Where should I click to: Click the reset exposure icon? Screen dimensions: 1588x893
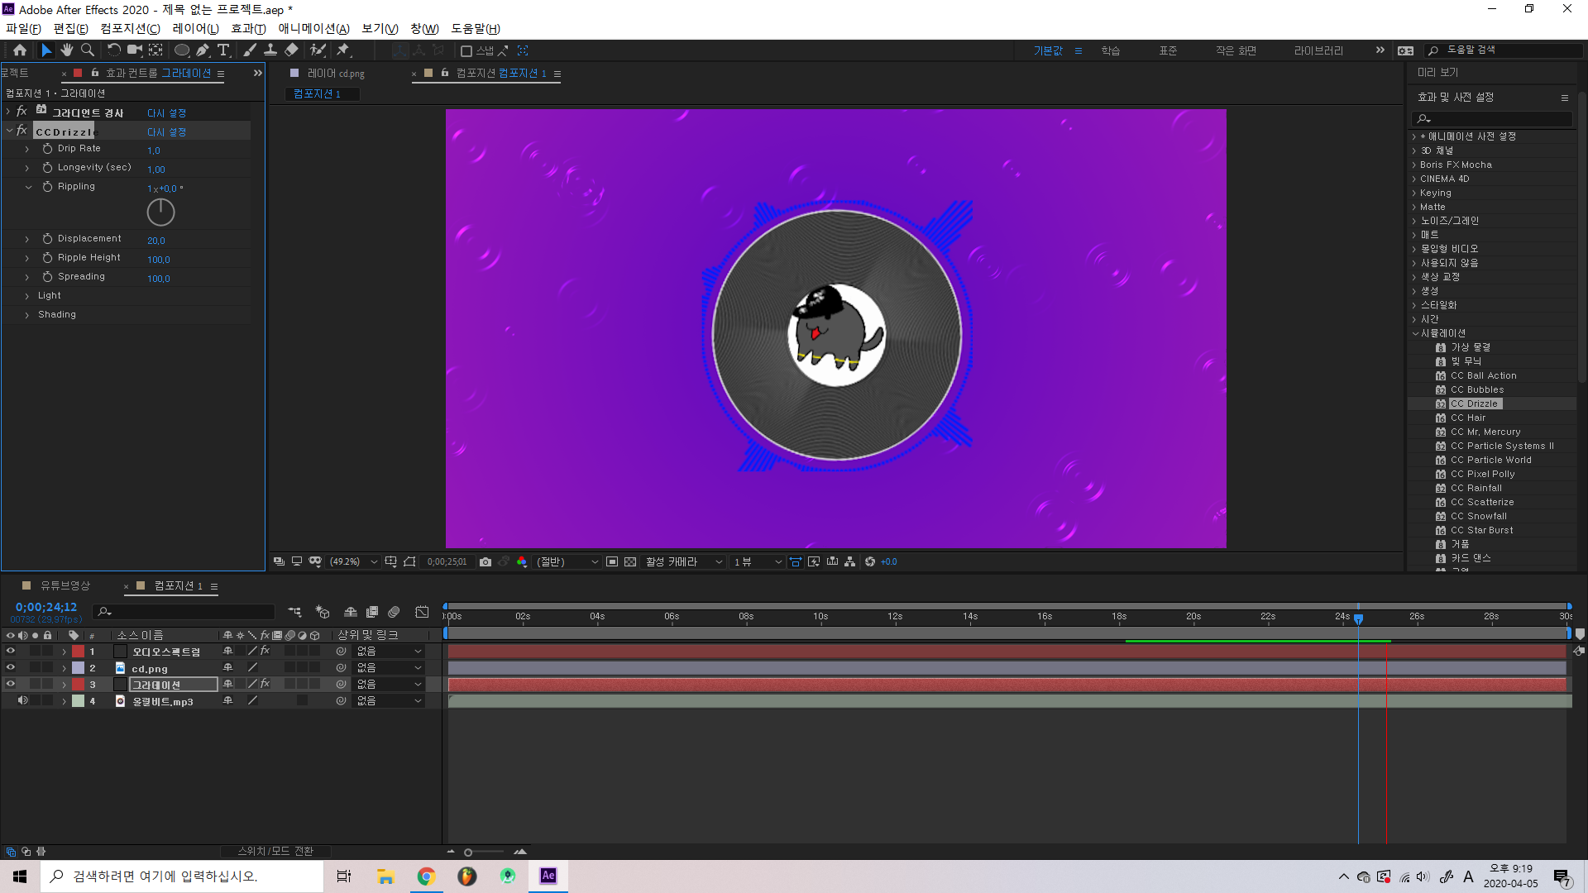coord(870,562)
